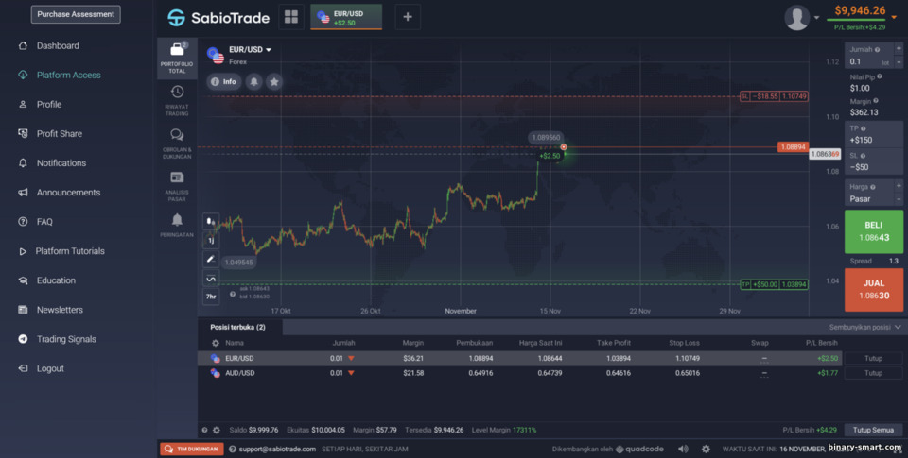Click the SL marker on chart
This screenshot has height=458, width=908.
(774, 96)
